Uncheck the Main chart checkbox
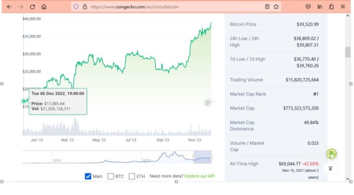Viewport: 354px width, 195px height. (x=88, y=176)
